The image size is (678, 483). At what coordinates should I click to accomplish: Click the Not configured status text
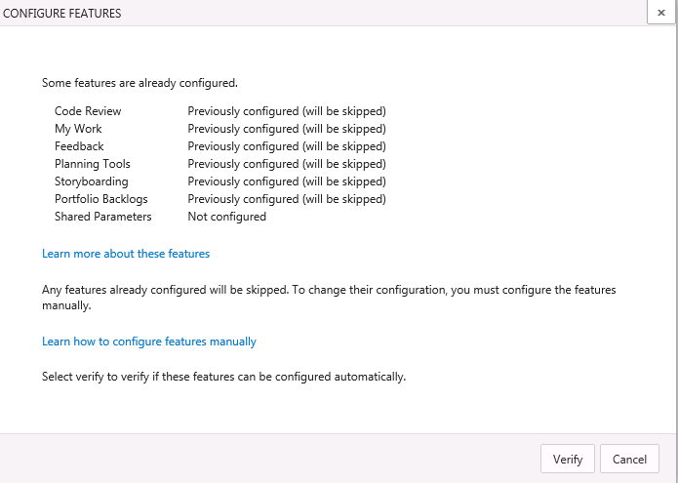coord(227,217)
